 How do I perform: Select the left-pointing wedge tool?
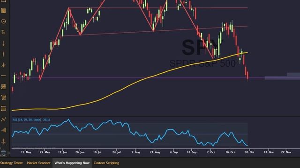[3, 130]
